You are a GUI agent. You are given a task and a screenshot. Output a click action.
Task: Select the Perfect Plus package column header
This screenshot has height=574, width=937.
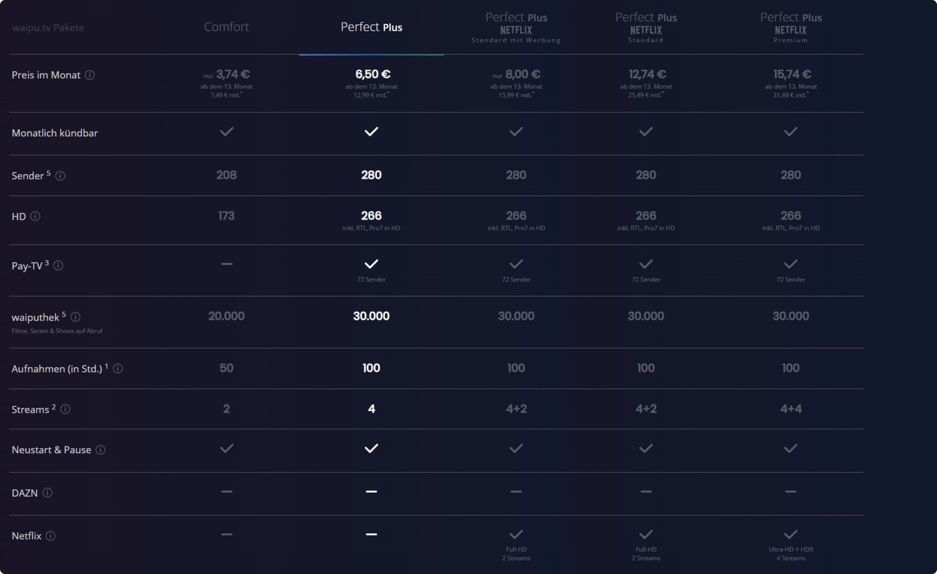click(371, 27)
